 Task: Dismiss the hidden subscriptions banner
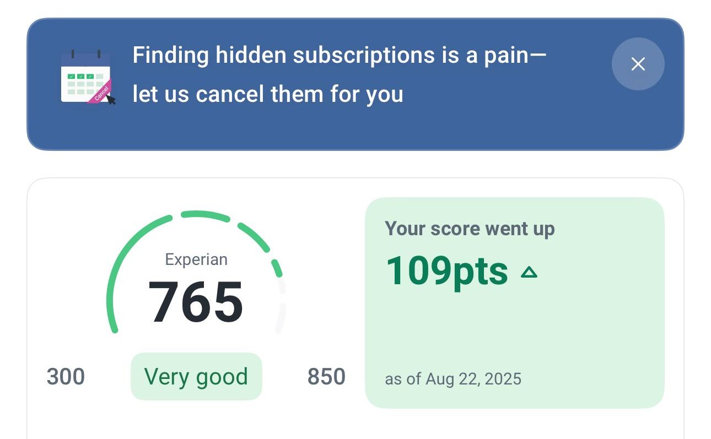tap(638, 64)
